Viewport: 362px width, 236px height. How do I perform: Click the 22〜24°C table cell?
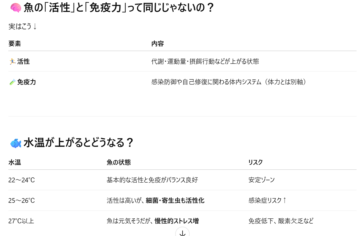(22, 180)
